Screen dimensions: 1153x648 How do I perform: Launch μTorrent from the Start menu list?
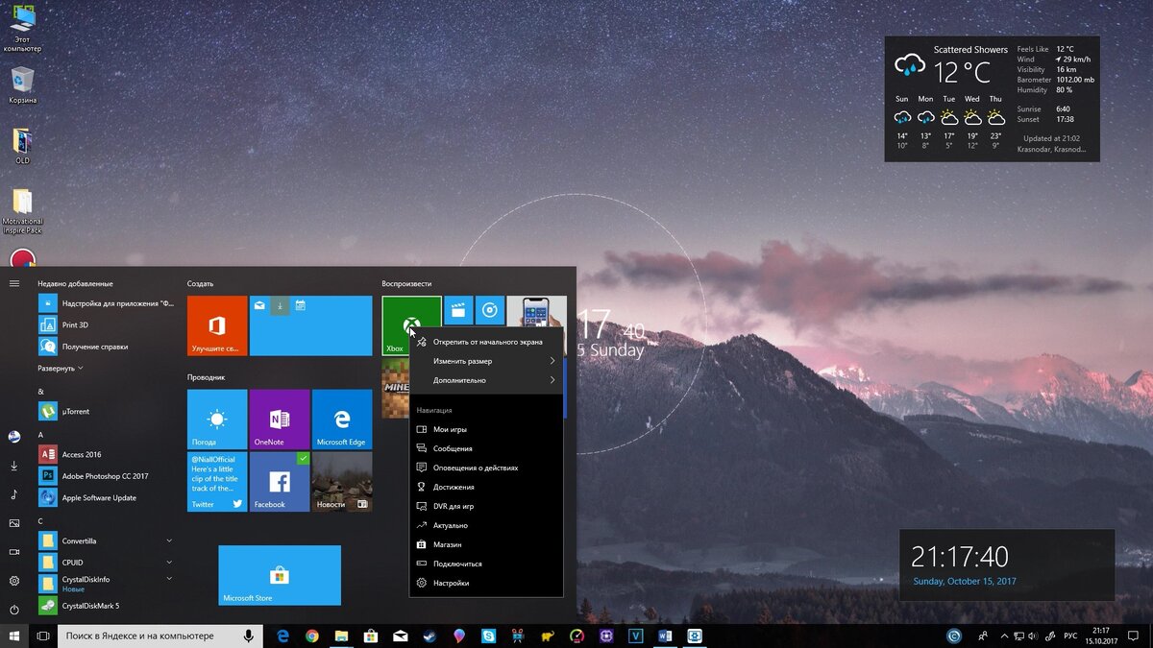tap(67, 410)
